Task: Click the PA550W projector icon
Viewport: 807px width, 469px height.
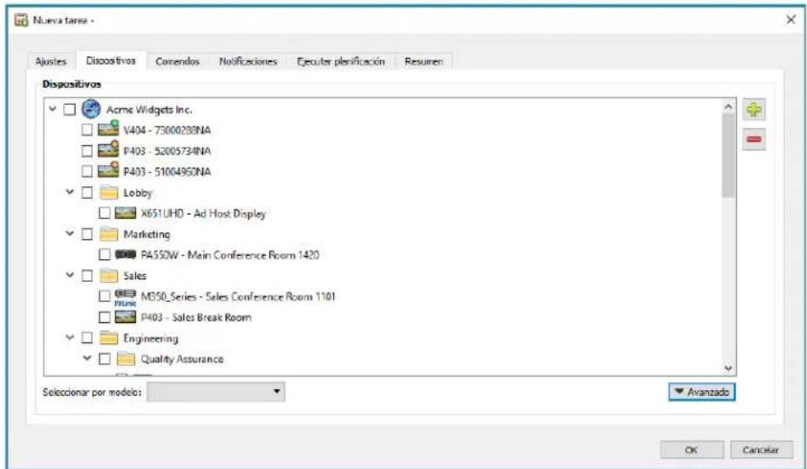Action: [125, 254]
